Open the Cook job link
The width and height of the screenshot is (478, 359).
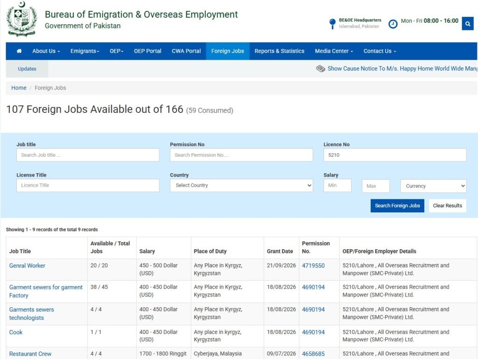[16, 332]
